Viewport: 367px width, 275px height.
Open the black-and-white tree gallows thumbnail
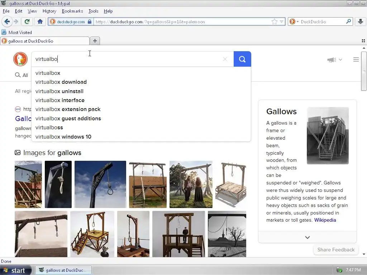click(227, 234)
